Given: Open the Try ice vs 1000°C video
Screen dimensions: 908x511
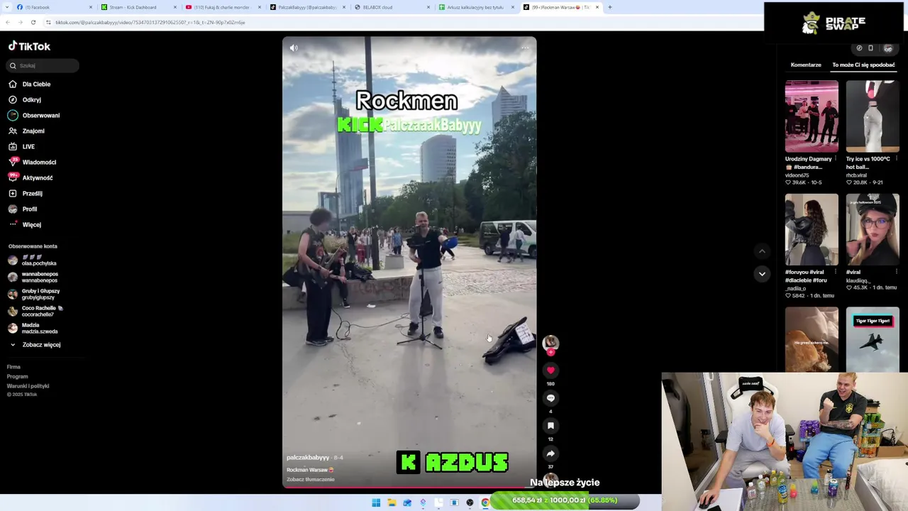Looking at the screenshot, I should [873, 116].
